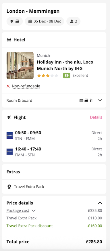Click the bed icon in Hotel header

click(x=9, y=40)
